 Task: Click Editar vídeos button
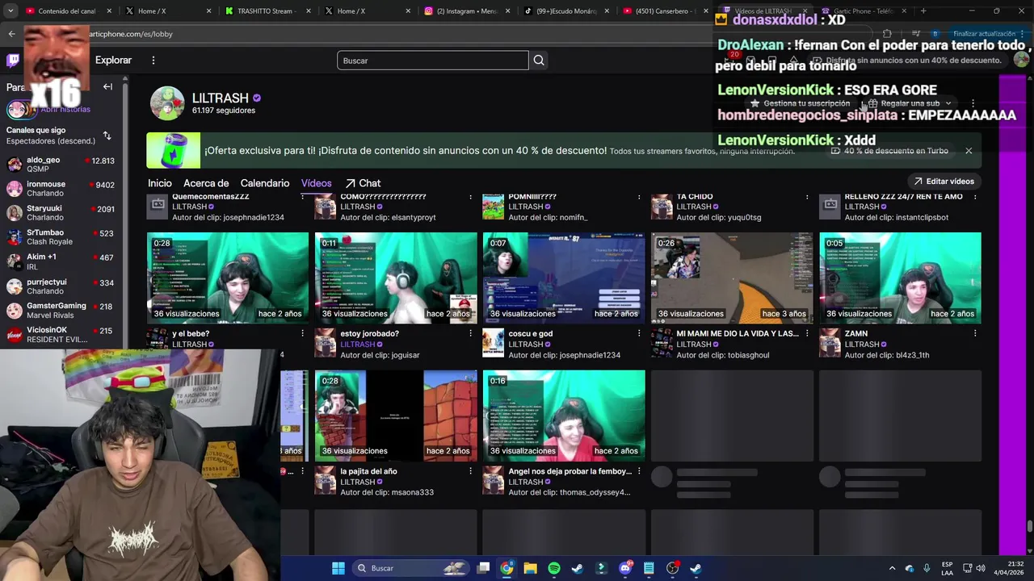click(x=944, y=182)
